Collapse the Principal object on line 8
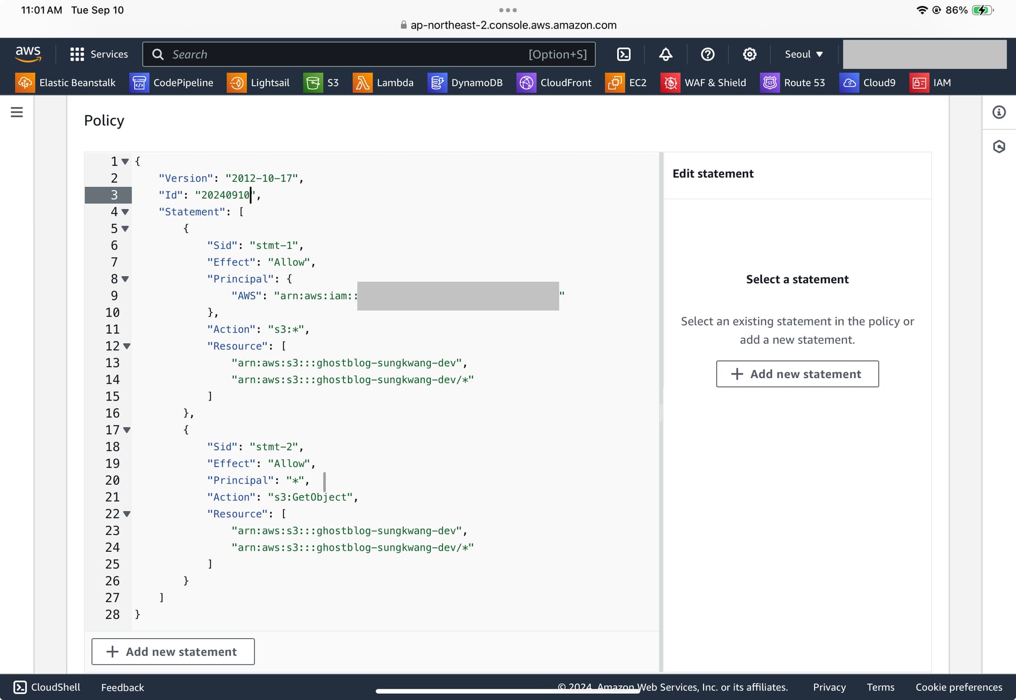The image size is (1016, 700). tap(125, 279)
